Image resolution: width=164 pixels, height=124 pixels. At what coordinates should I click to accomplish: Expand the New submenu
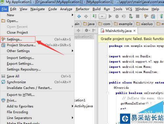pyautogui.click(x=37, y=15)
